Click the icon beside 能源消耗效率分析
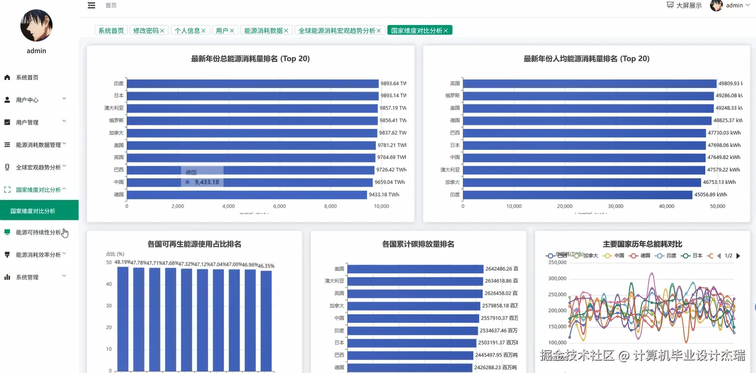 point(7,254)
